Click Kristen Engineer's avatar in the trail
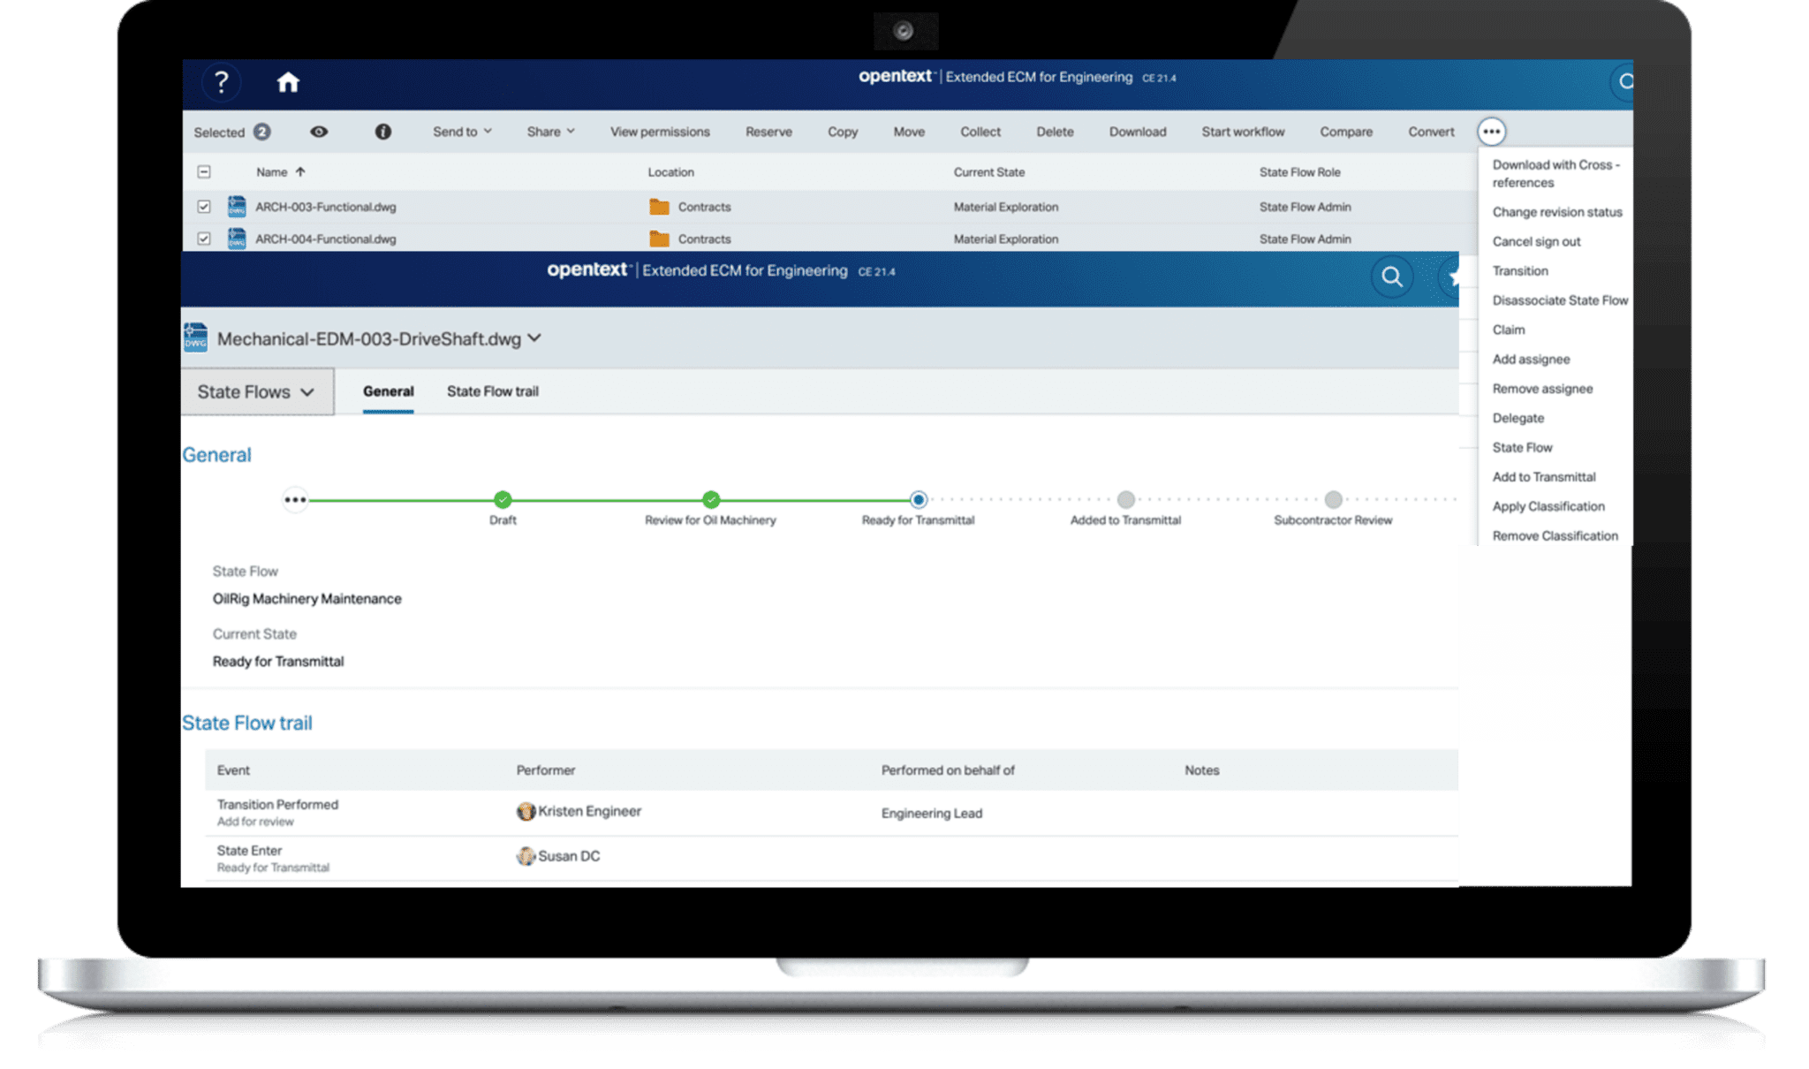 [526, 811]
